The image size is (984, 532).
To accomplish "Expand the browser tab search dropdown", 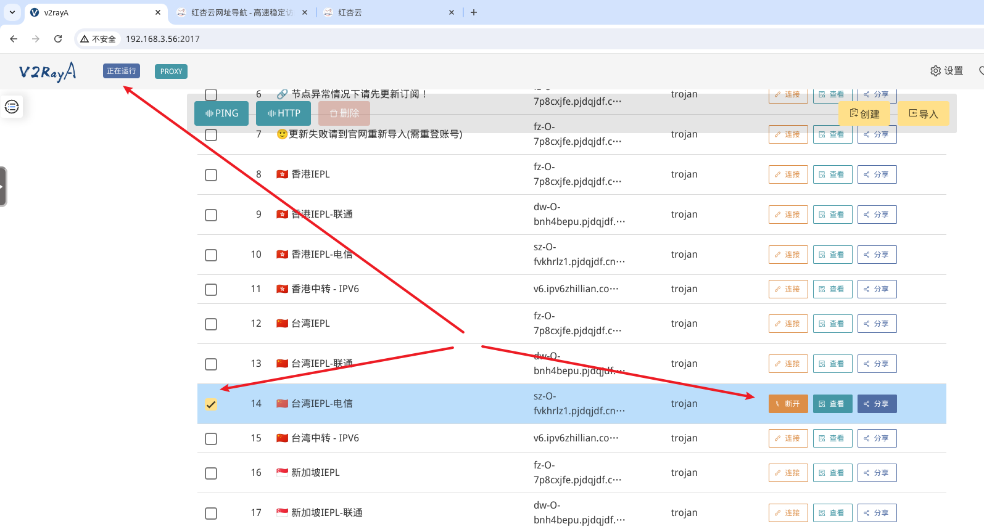I will [12, 12].
